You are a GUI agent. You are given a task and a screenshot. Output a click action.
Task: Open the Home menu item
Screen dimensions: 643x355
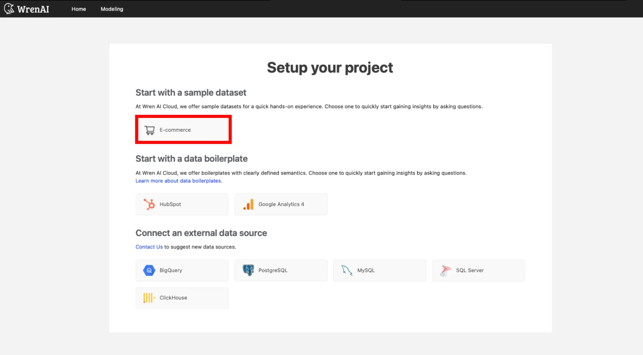click(x=79, y=9)
